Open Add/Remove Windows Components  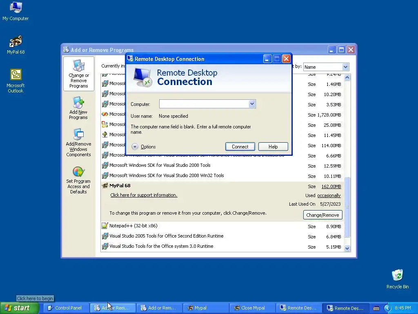coord(78,143)
